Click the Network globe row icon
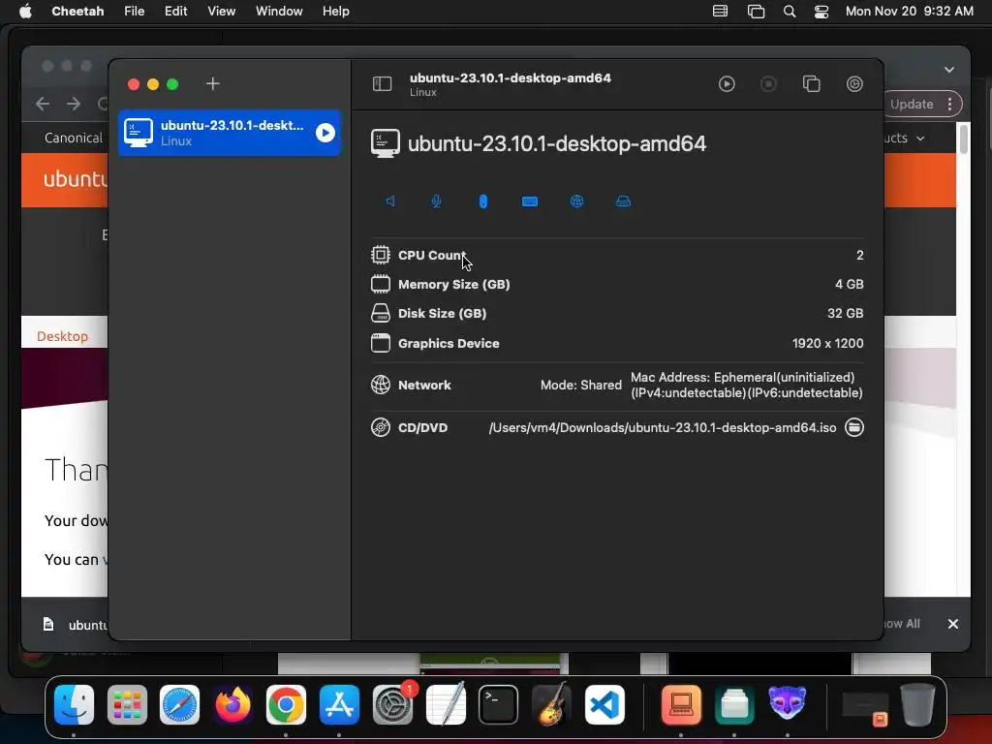Screen dimensions: 992x744 tap(380, 385)
